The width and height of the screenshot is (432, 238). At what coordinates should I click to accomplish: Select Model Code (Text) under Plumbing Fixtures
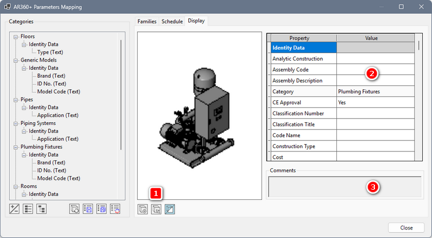tap(58, 178)
